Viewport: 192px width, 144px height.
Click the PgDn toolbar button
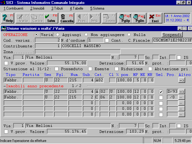point(139,18)
